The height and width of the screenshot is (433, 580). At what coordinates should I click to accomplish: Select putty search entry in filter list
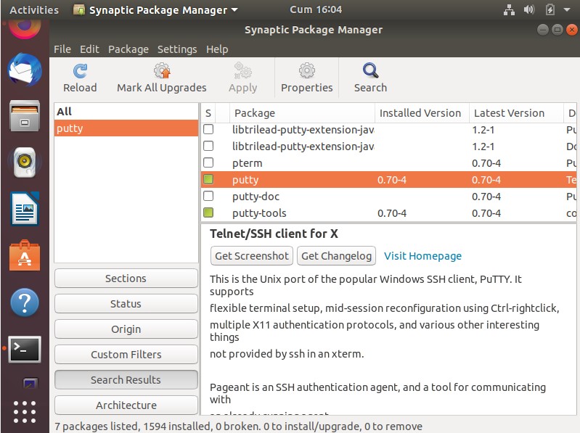(126, 128)
